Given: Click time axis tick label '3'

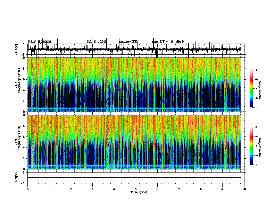Looking at the screenshot, I should click(x=92, y=189).
